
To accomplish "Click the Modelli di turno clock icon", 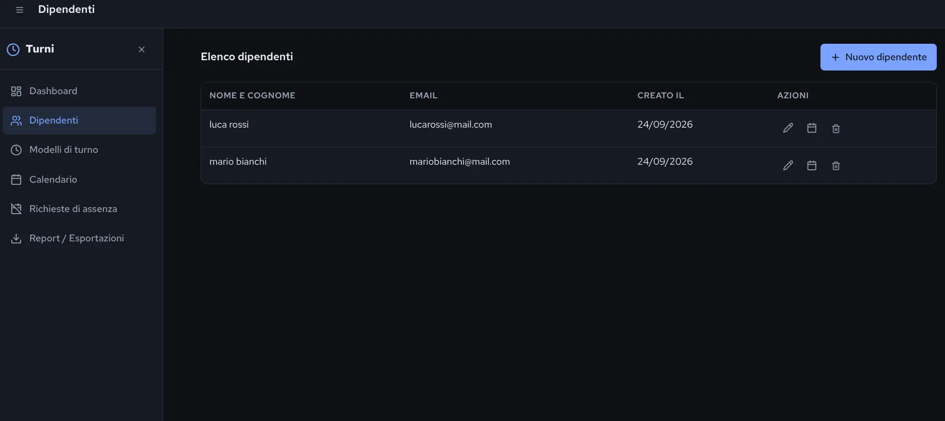I will tap(16, 150).
